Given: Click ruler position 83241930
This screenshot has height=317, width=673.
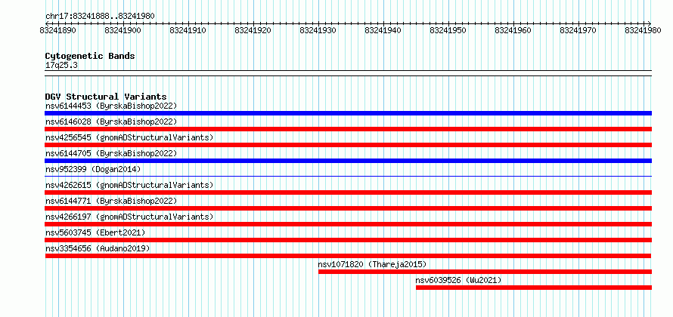Looking at the screenshot, I should coord(318,30).
